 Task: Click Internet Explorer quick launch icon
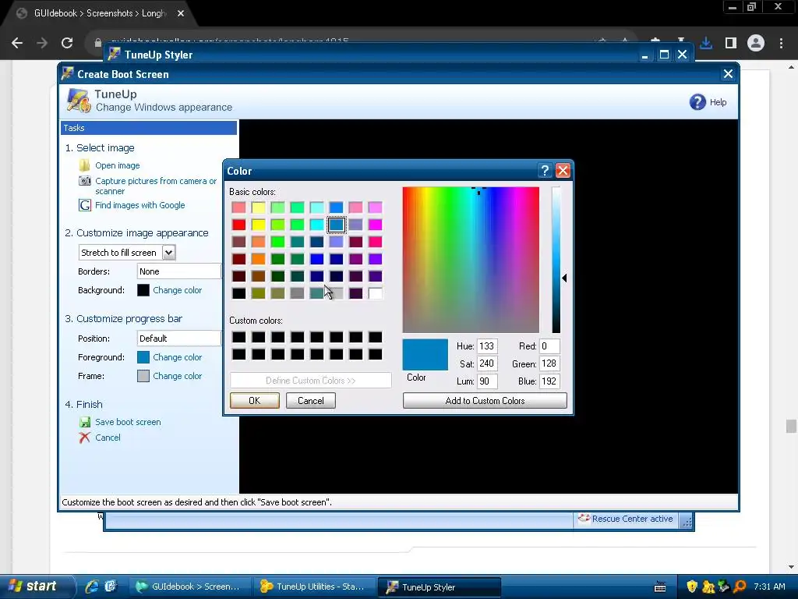pyautogui.click(x=92, y=587)
